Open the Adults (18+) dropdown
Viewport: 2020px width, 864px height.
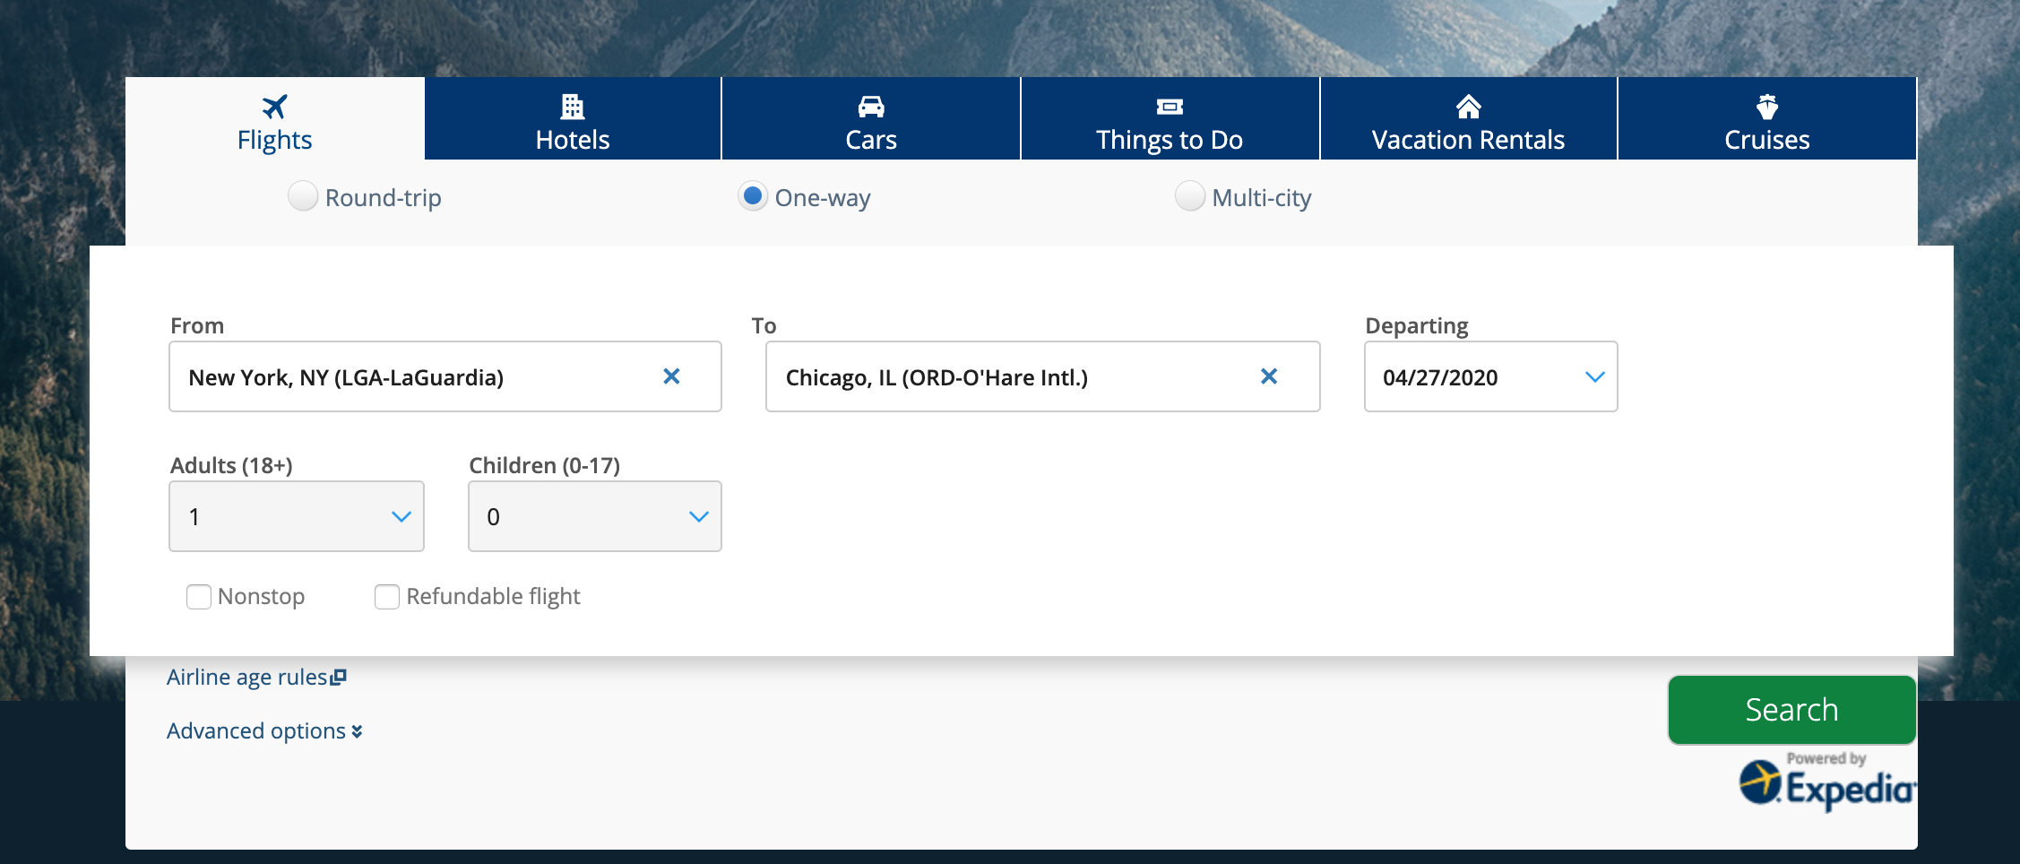point(297,516)
